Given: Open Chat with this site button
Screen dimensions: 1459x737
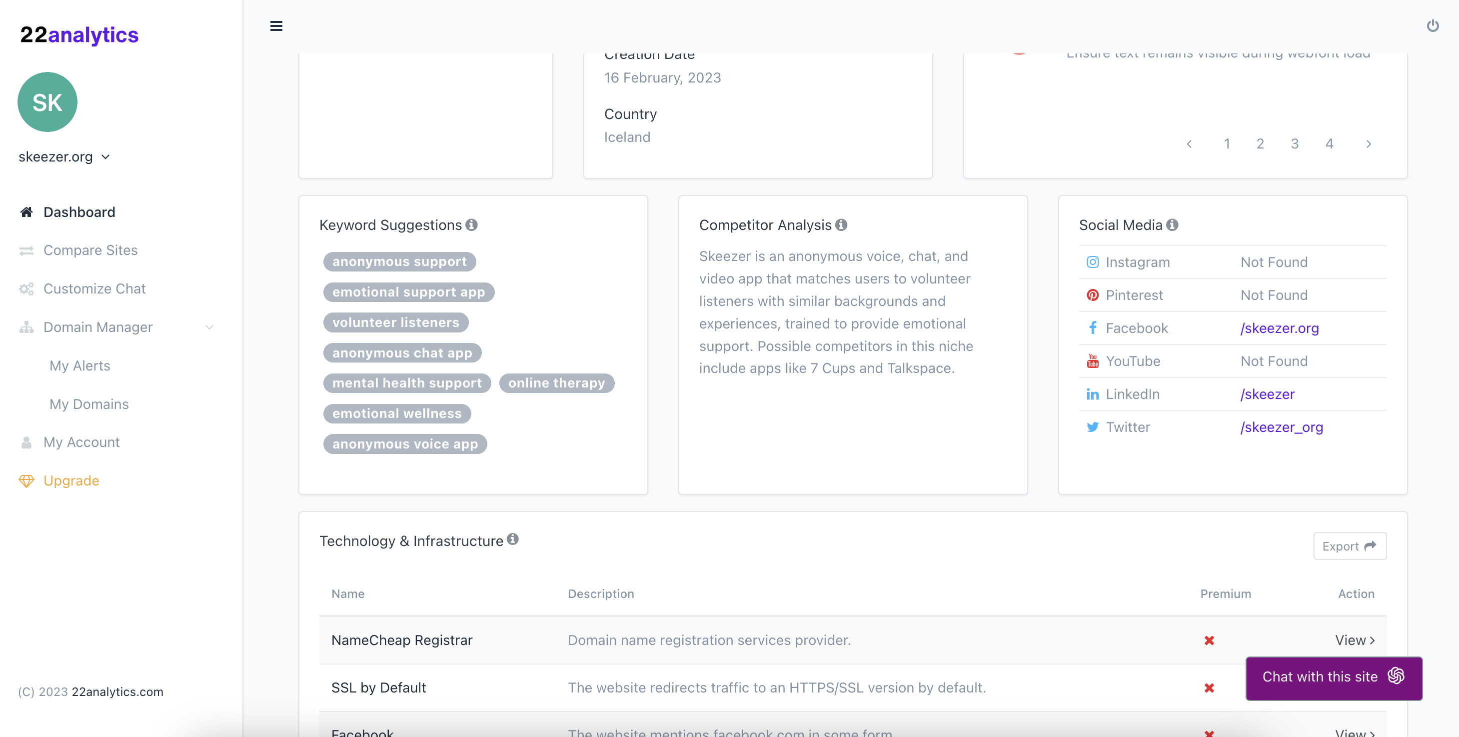Looking at the screenshot, I should coord(1333,677).
